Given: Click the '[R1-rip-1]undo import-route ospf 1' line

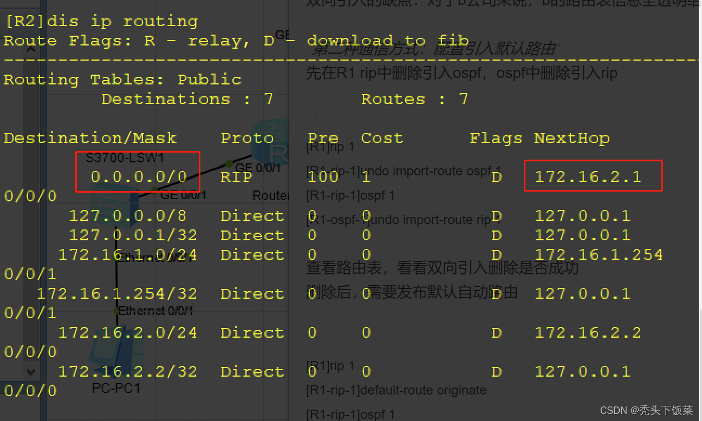Looking at the screenshot, I should click(x=404, y=171).
